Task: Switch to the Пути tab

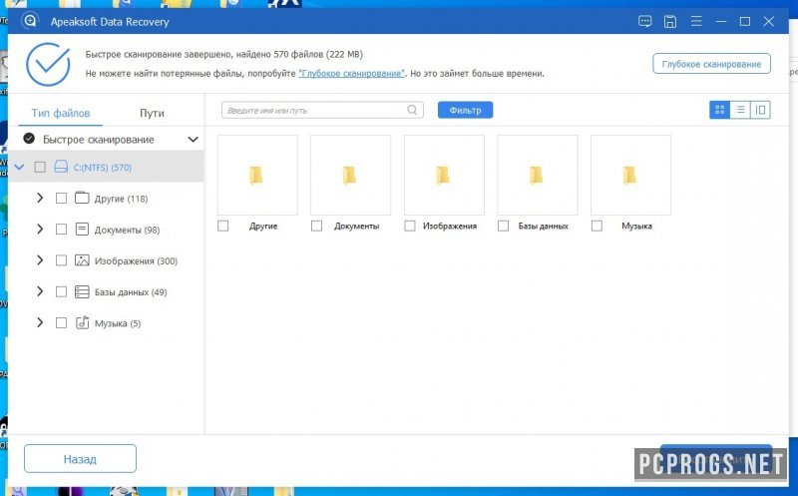Action: tap(152, 113)
